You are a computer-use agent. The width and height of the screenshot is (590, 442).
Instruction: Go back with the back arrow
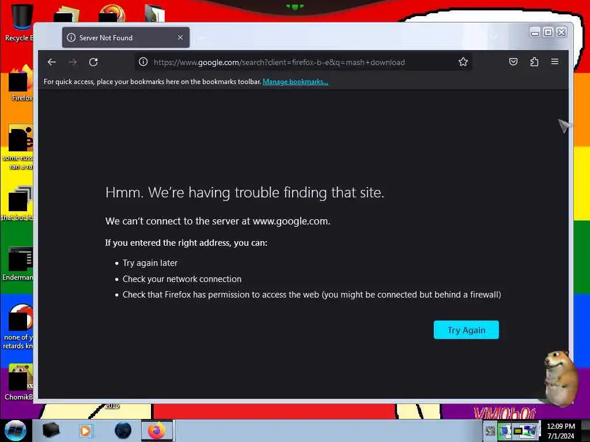pos(52,62)
